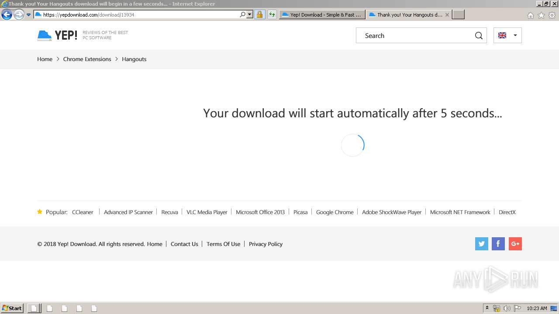Image resolution: width=559 pixels, height=314 pixels.
Task: Click the address bar search magnifier icon
Action: tap(242, 14)
